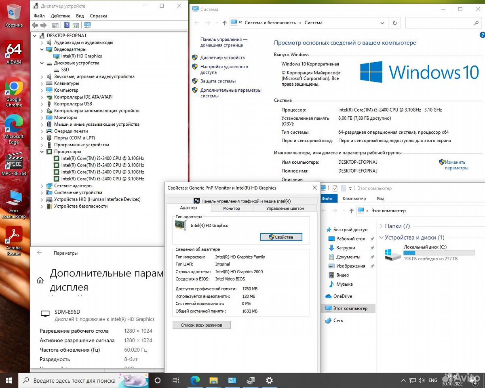The height and width of the screenshot is (388, 485).
Task: Expand Аудиовходы и аудиовыходы node
Action: (x=42, y=42)
